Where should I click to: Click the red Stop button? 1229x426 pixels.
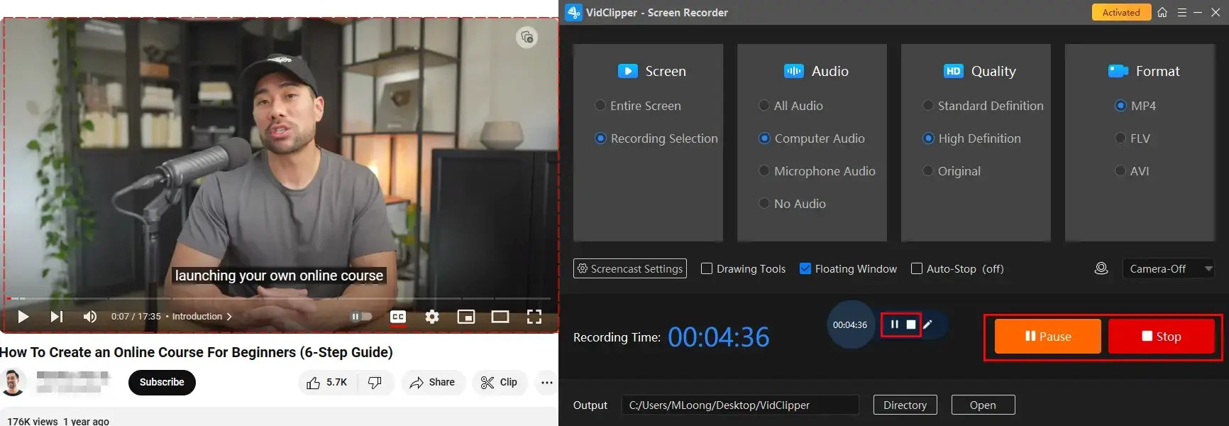pos(1162,337)
